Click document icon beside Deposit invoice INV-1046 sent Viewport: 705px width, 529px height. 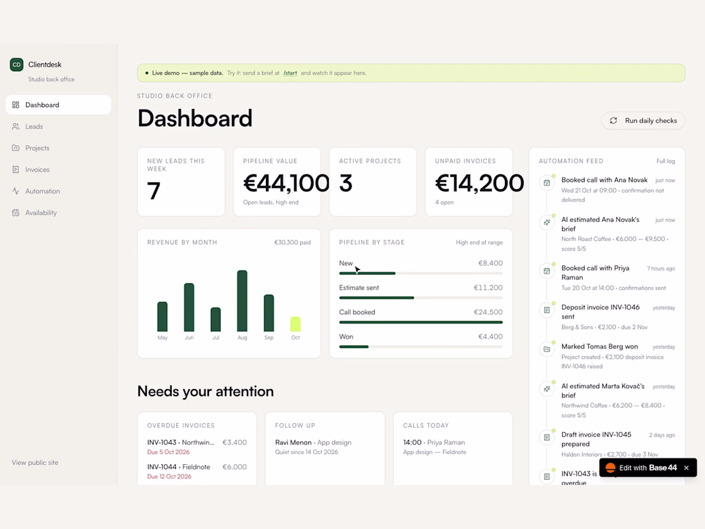pos(547,310)
